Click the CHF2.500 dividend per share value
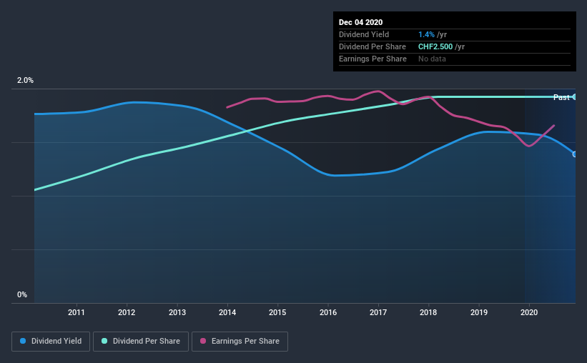 [435, 46]
